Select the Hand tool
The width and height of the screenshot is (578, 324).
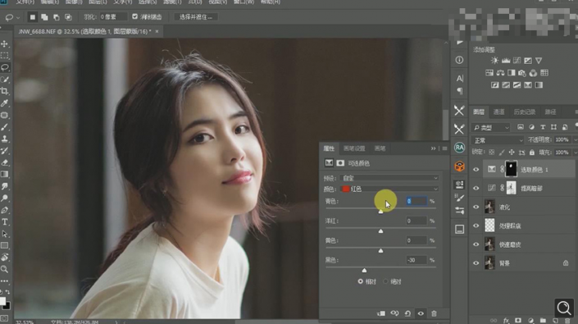pyautogui.click(x=4, y=258)
